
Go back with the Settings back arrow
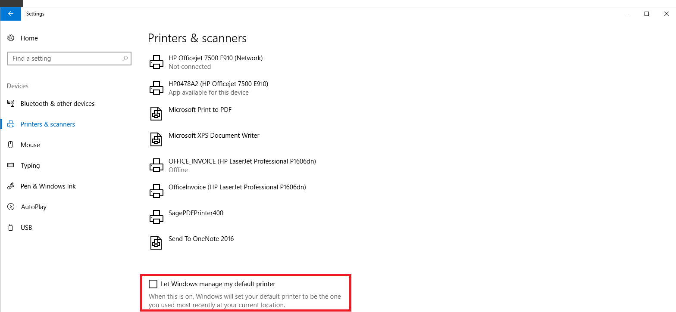11,14
